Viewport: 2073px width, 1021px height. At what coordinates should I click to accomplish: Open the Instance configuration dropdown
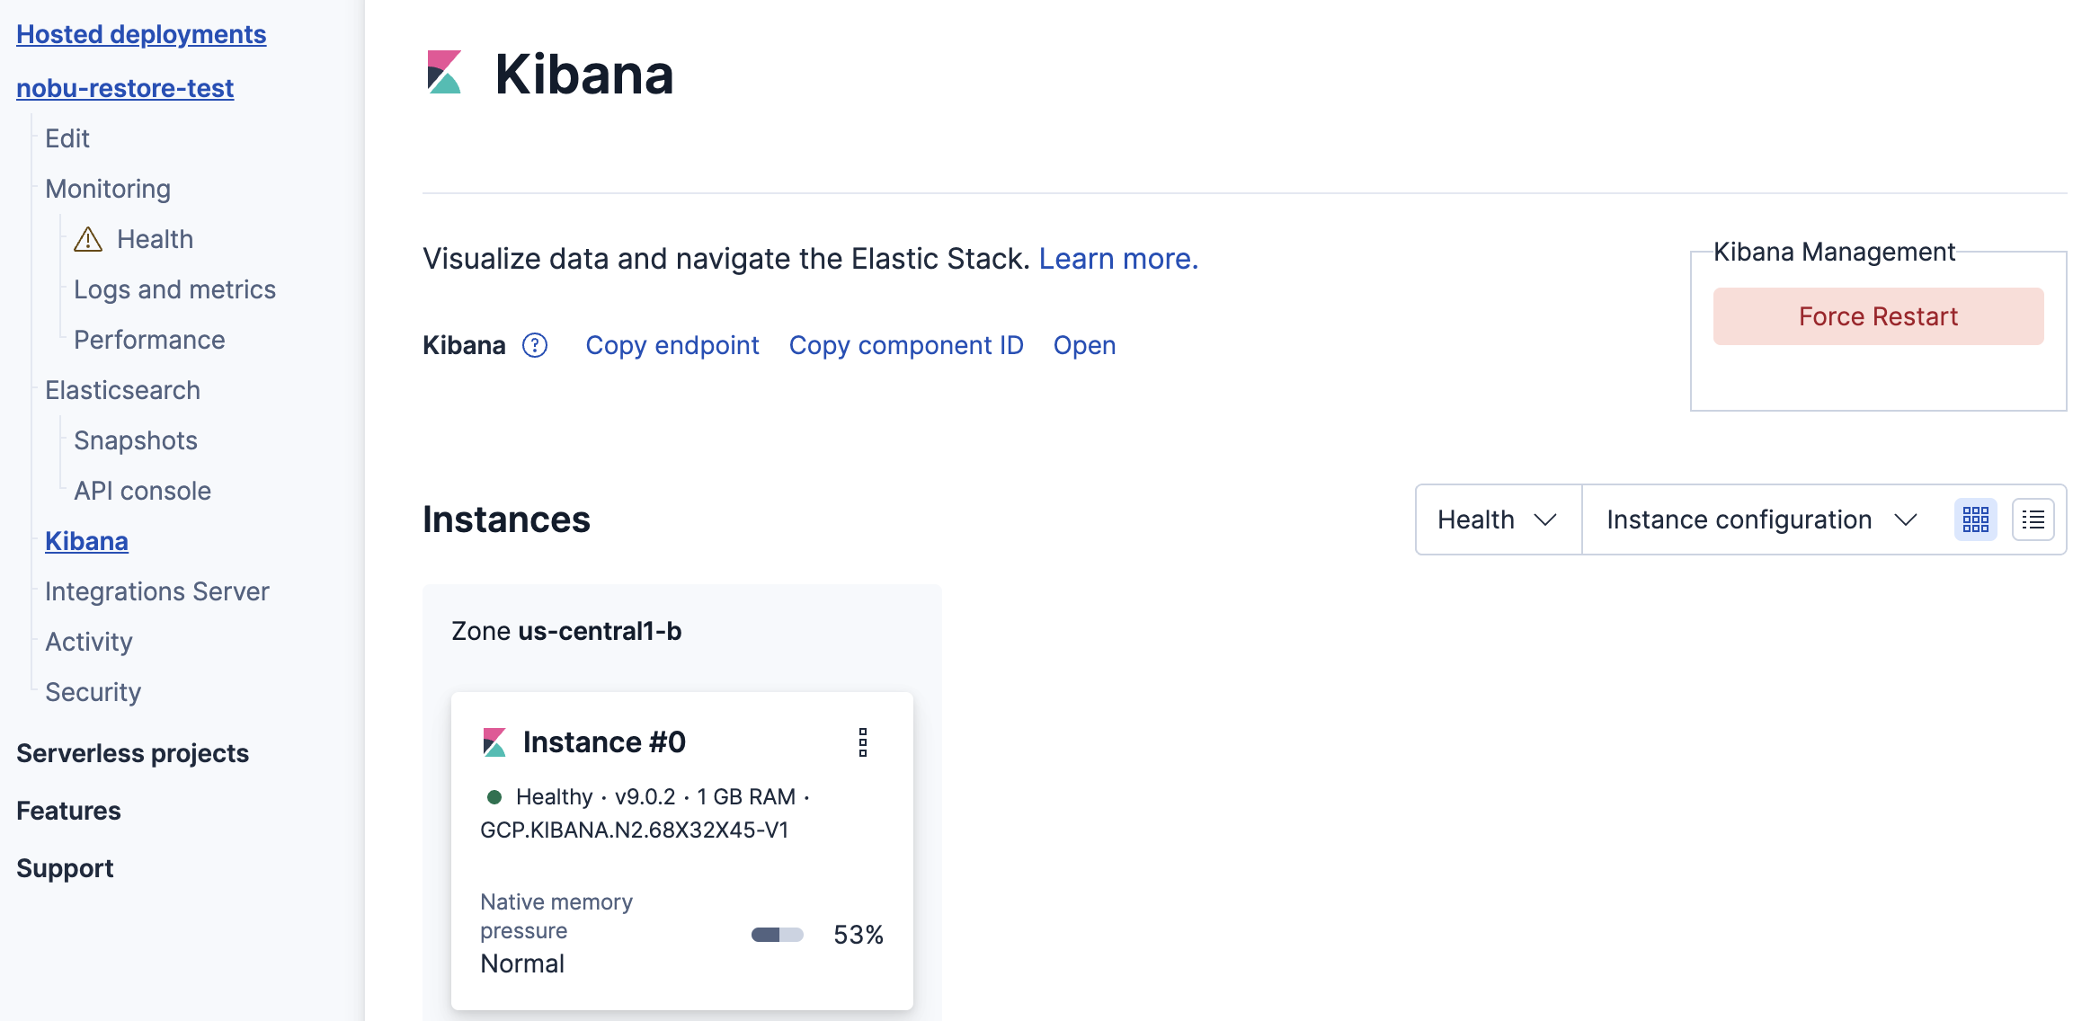coord(1762,519)
